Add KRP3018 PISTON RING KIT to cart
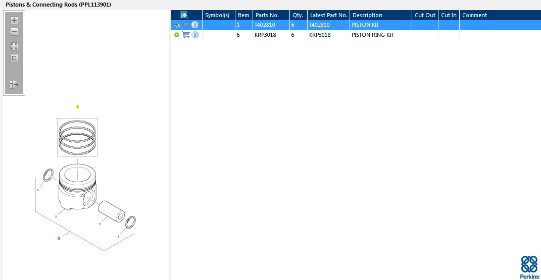This screenshot has height=280, width=541. click(186, 35)
